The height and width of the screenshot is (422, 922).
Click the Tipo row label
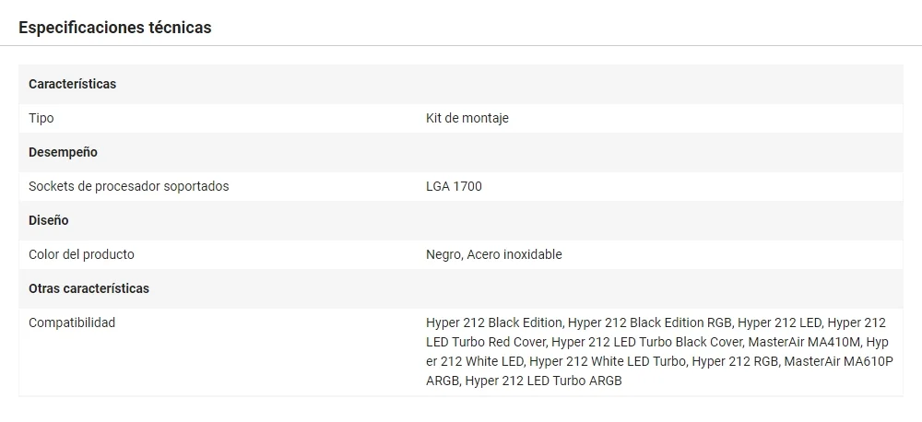[41, 118]
